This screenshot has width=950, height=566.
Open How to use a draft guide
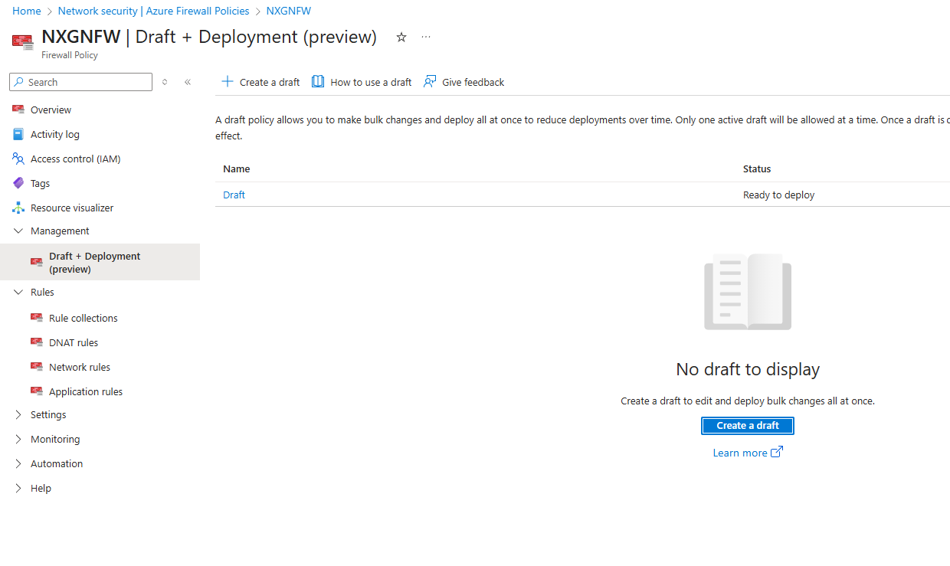coord(362,82)
